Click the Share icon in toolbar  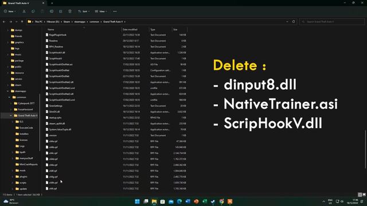tap(61, 11)
